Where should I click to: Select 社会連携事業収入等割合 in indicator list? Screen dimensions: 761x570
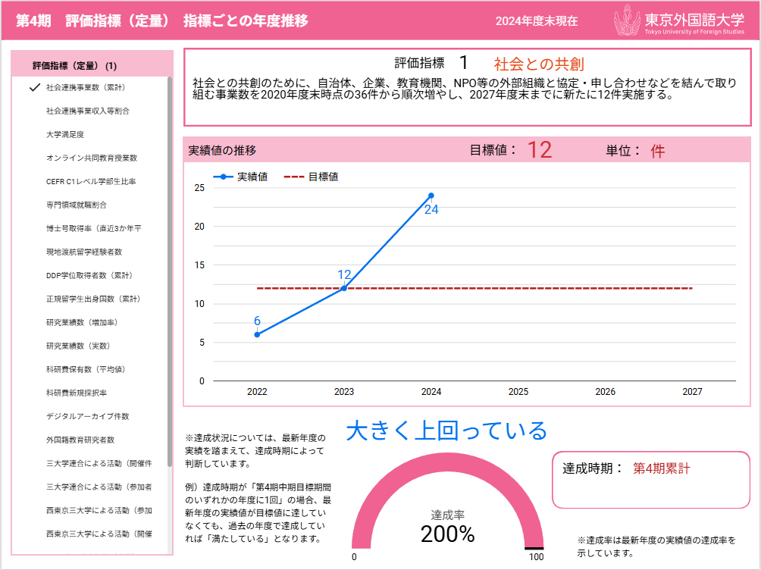tap(87, 111)
